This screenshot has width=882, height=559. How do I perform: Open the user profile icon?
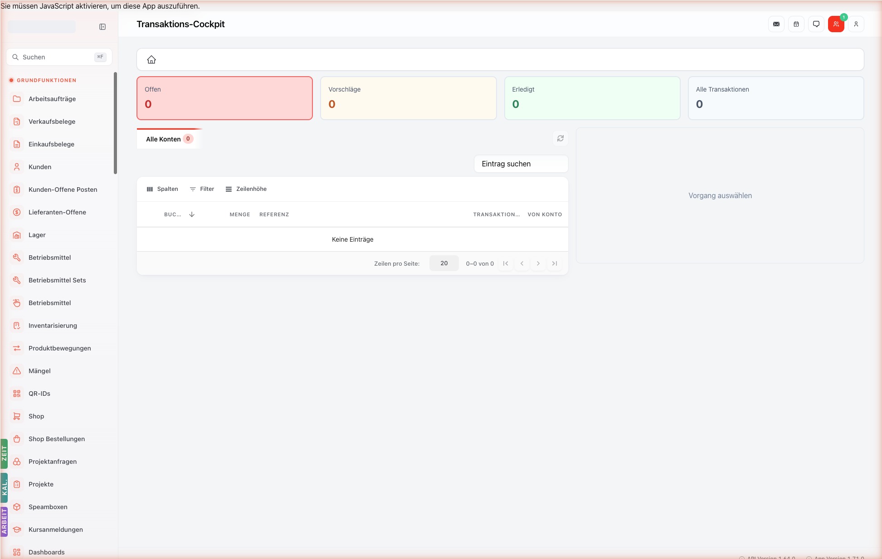pyautogui.click(x=856, y=24)
